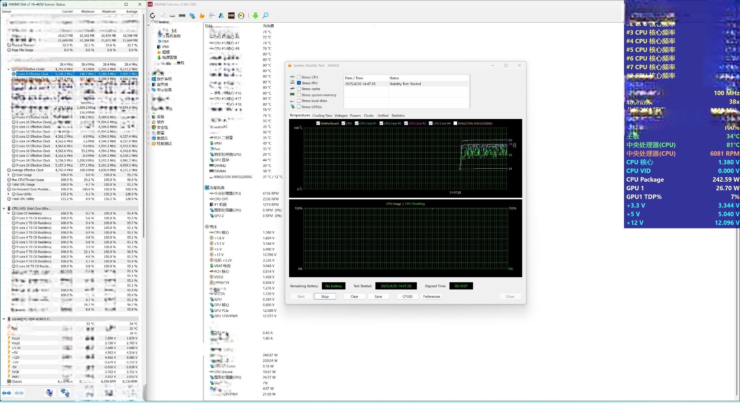
Task: Open the CPU chip tool in AIDA64 toolbar
Action: click(172, 15)
